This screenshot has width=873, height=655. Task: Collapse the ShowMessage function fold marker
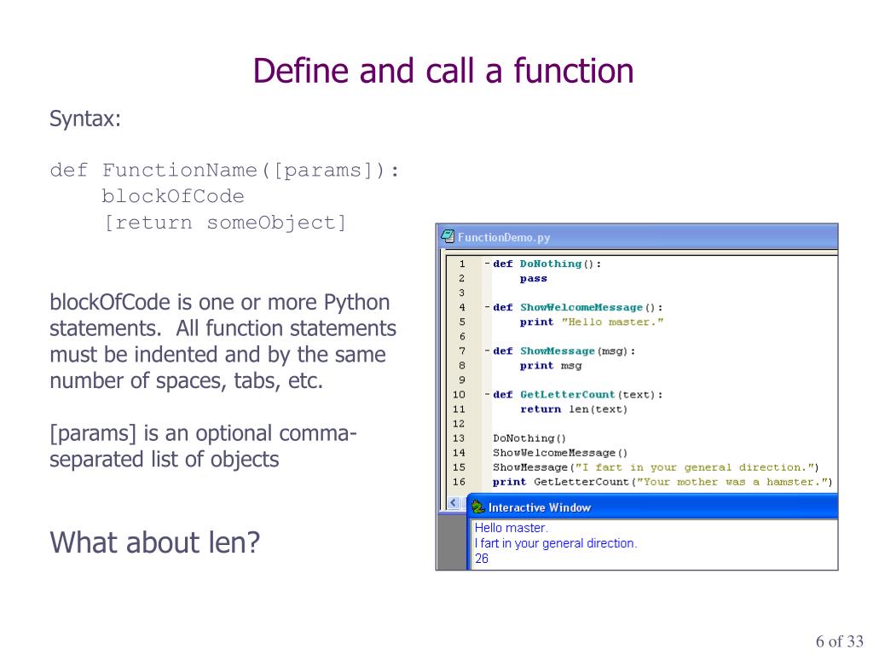(487, 351)
